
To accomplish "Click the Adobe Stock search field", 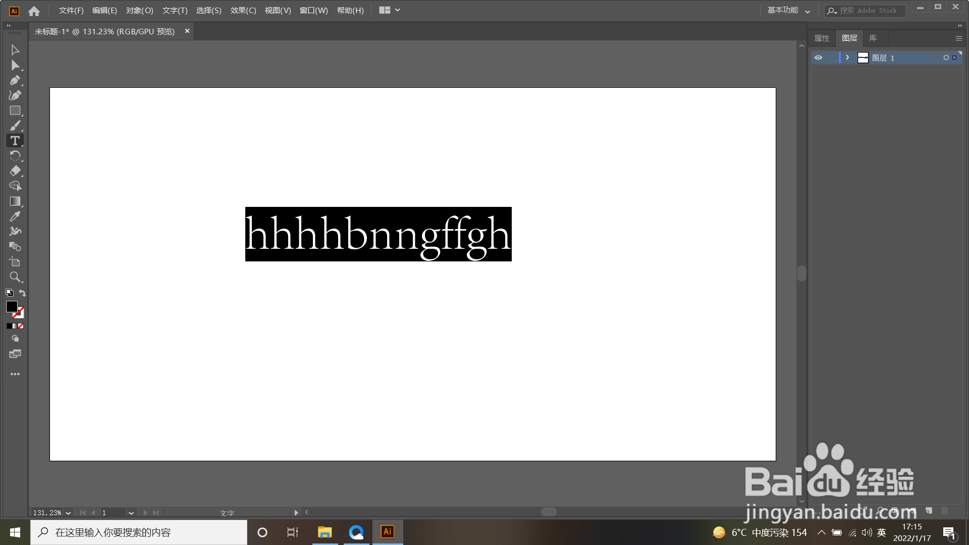I will pos(868,10).
